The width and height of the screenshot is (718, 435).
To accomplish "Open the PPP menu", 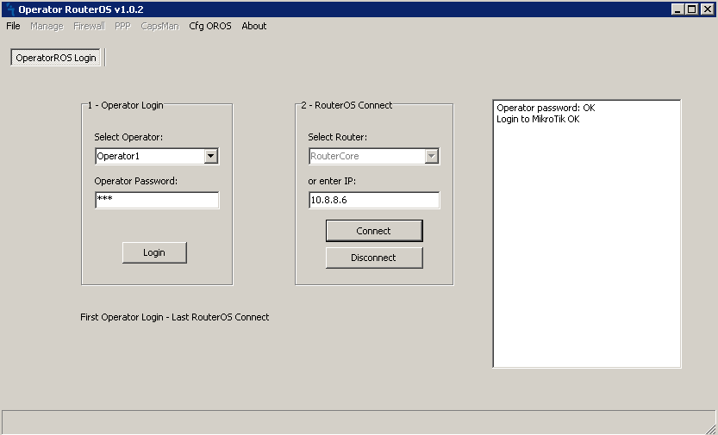I will pos(122,26).
